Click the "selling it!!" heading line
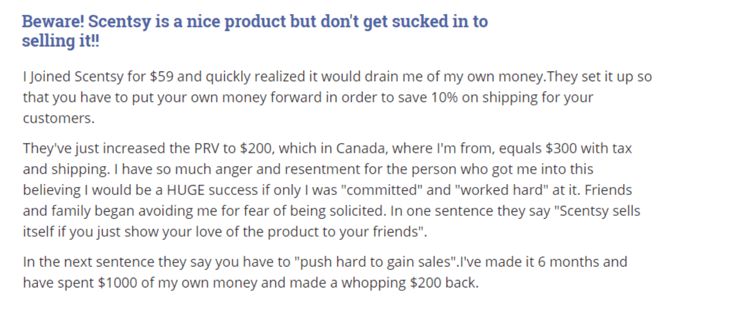Screen dimensions: 734x312 (60, 41)
